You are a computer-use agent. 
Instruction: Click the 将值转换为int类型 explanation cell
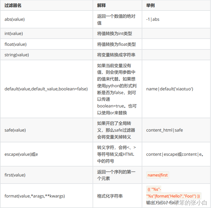coord(114,34)
